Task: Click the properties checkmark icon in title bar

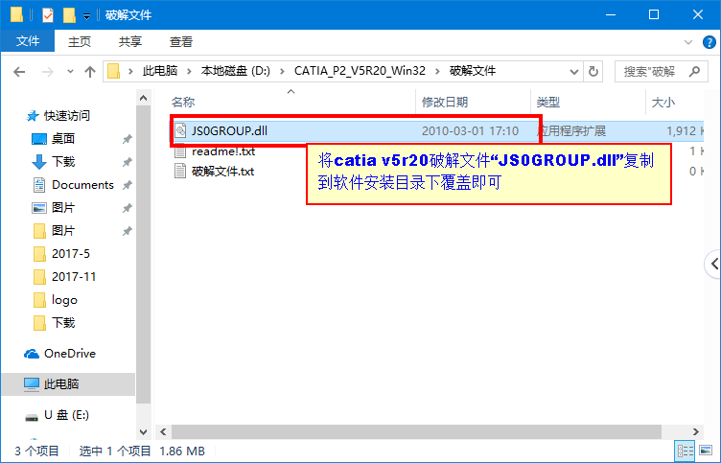Action: [48, 15]
